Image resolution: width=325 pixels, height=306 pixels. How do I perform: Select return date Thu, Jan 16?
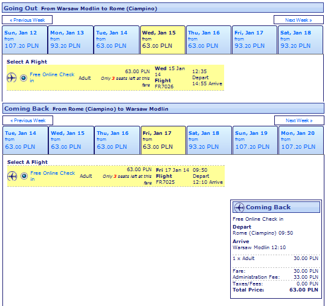(x=117, y=140)
